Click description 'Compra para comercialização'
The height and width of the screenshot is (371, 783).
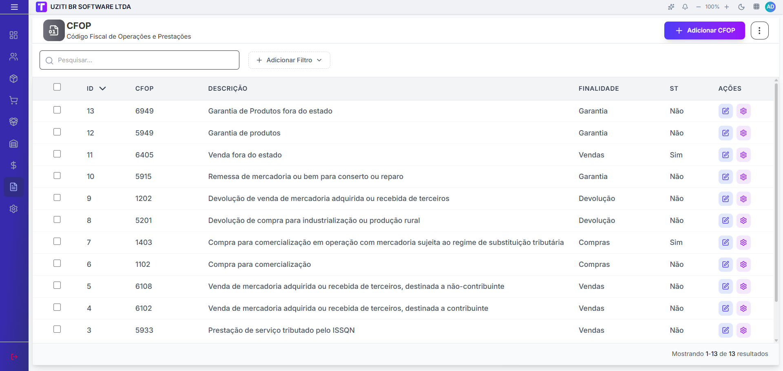259,264
